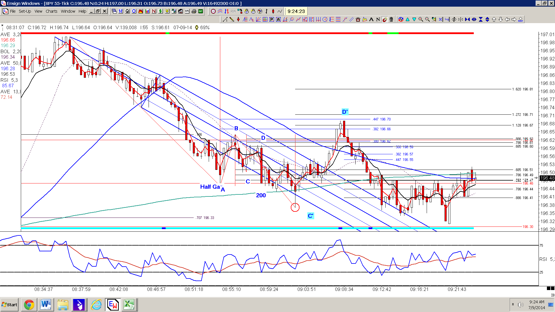Open Microsoft Word from taskbar
Viewport: 555px width, 312px height.
(46, 305)
